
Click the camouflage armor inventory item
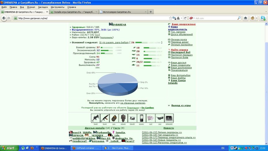123,118
